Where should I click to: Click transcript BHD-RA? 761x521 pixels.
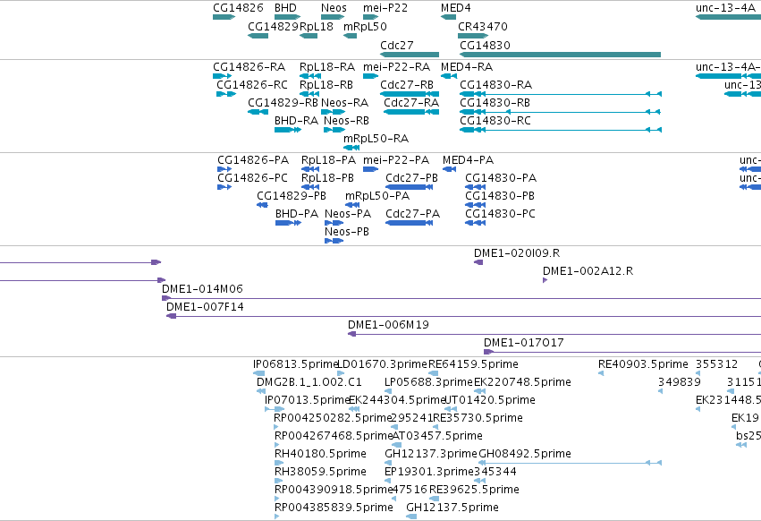tap(287, 130)
